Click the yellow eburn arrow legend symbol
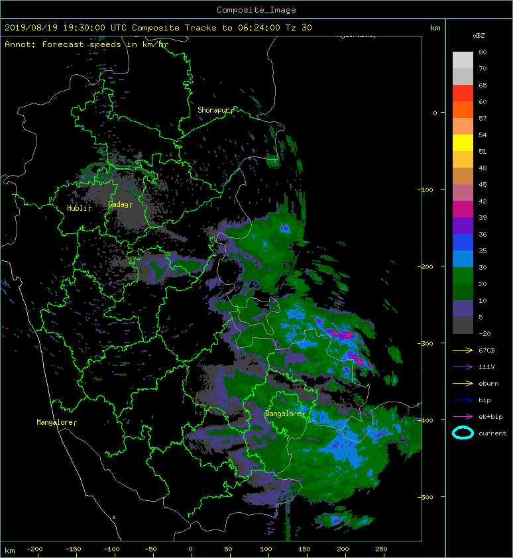The height and width of the screenshot is (558, 513). [463, 384]
